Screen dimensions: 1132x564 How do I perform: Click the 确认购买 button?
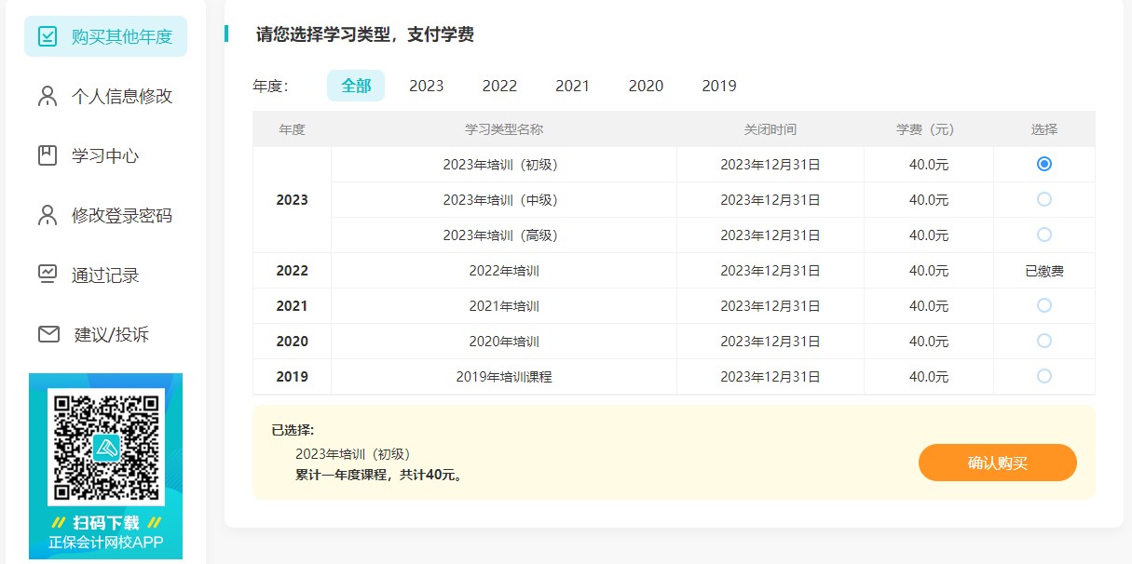click(x=998, y=463)
